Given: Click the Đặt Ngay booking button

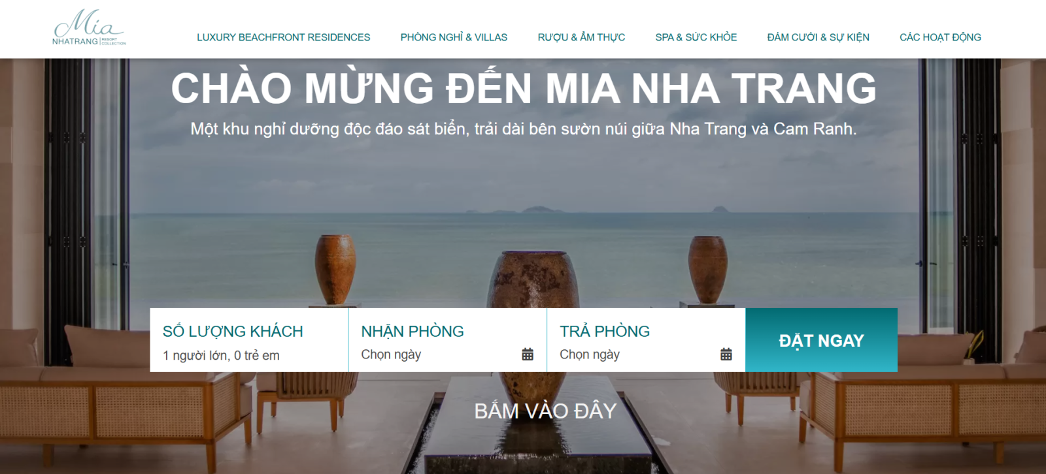Looking at the screenshot, I should (x=822, y=340).
